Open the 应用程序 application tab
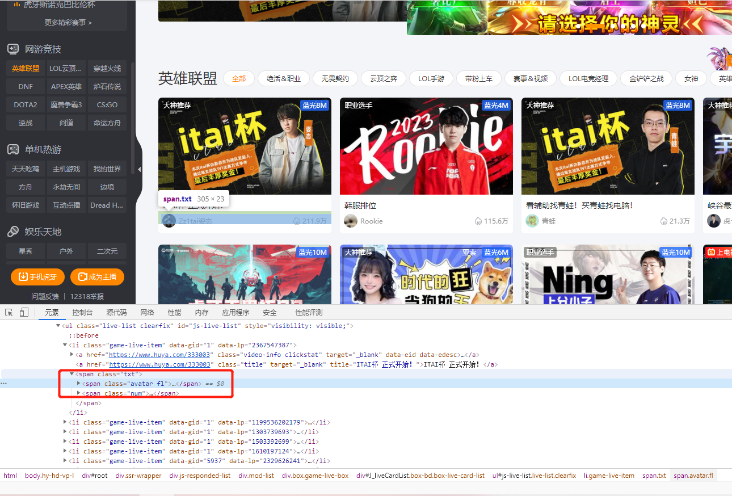 click(235, 313)
